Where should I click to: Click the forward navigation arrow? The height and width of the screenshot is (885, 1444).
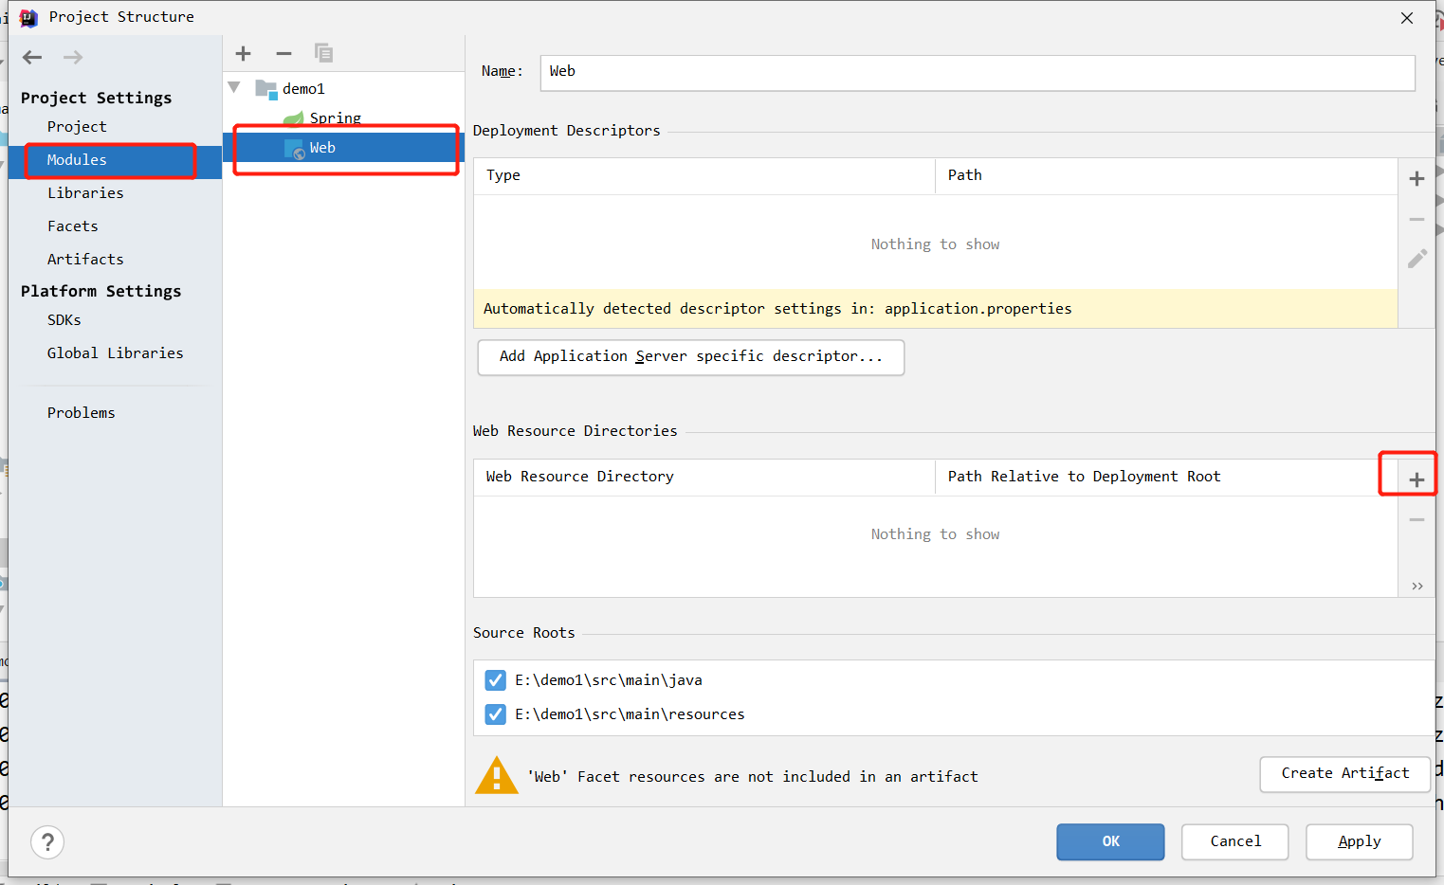pyautogui.click(x=73, y=58)
